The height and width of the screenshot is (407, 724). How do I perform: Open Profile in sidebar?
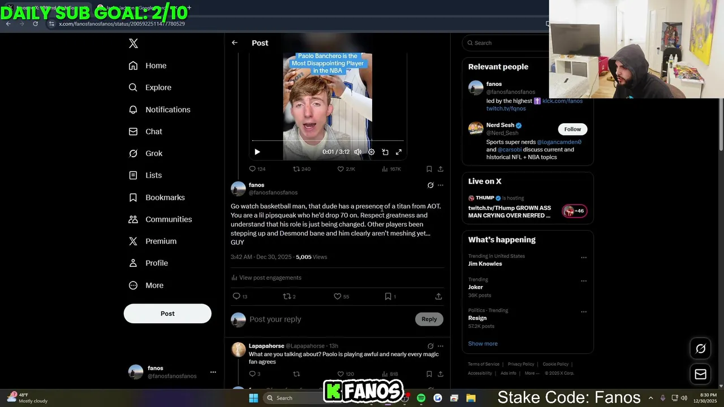(148, 263)
